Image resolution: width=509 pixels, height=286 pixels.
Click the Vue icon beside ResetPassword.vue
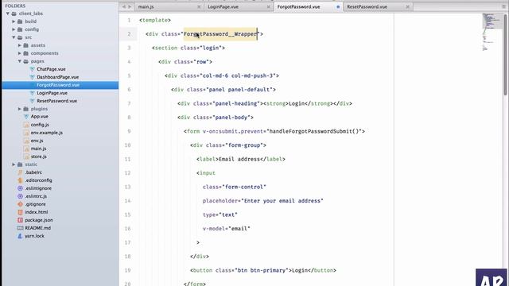click(x=32, y=101)
